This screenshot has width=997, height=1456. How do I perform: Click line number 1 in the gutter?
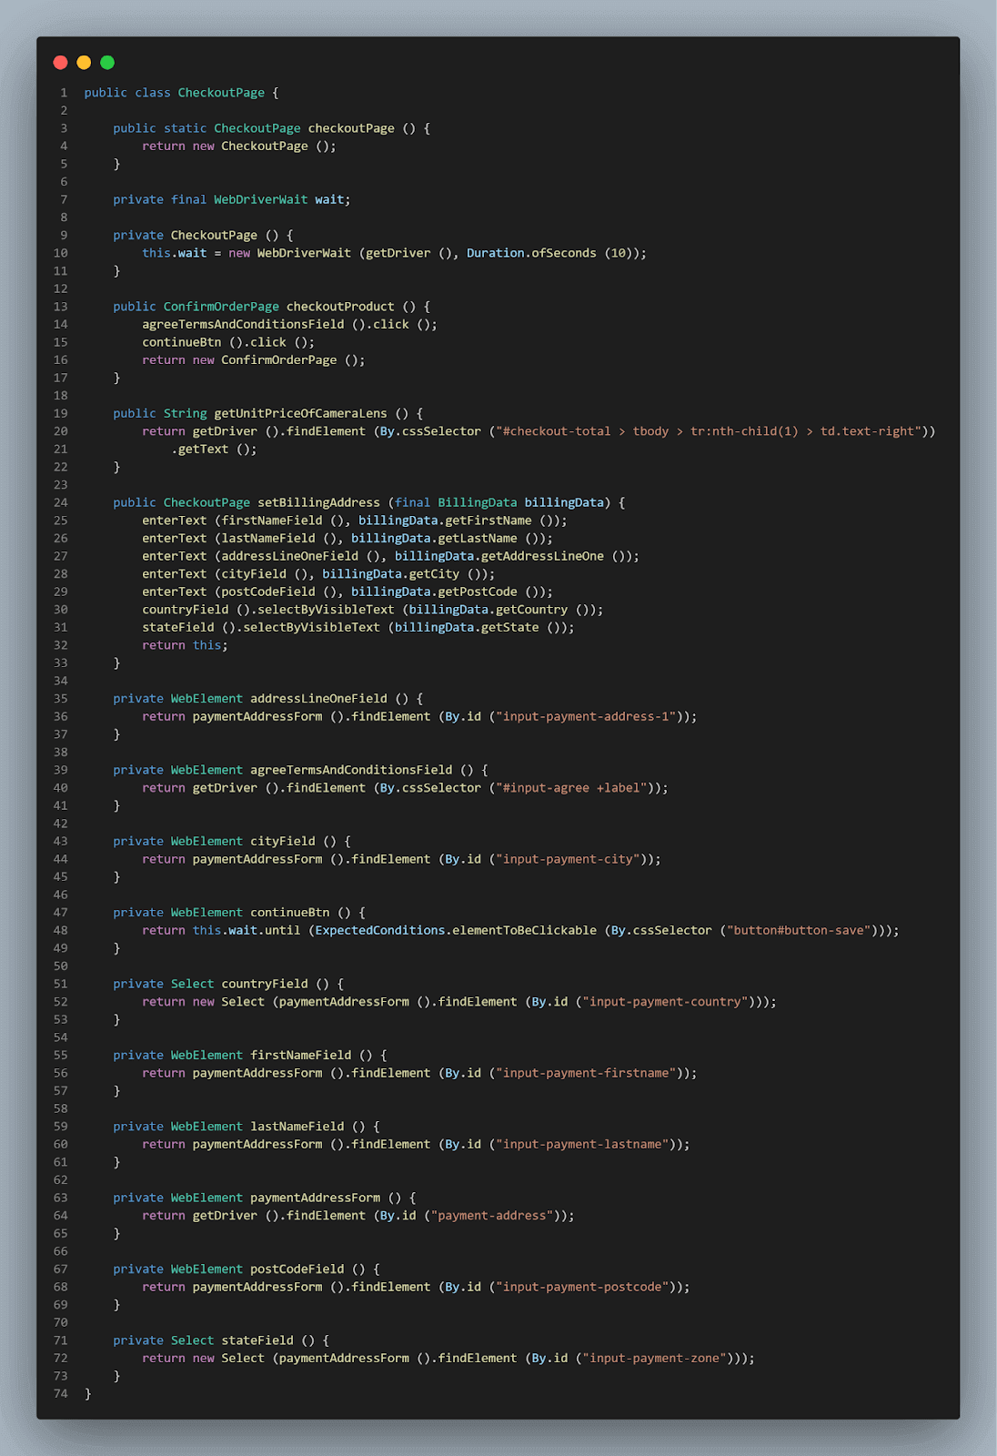pos(64,93)
